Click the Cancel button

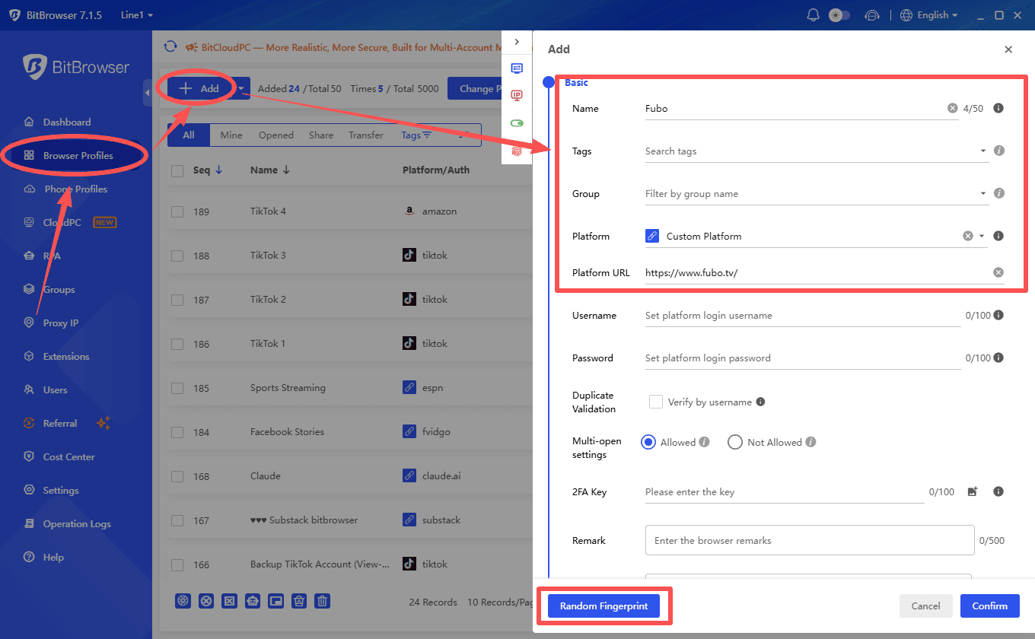926,606
